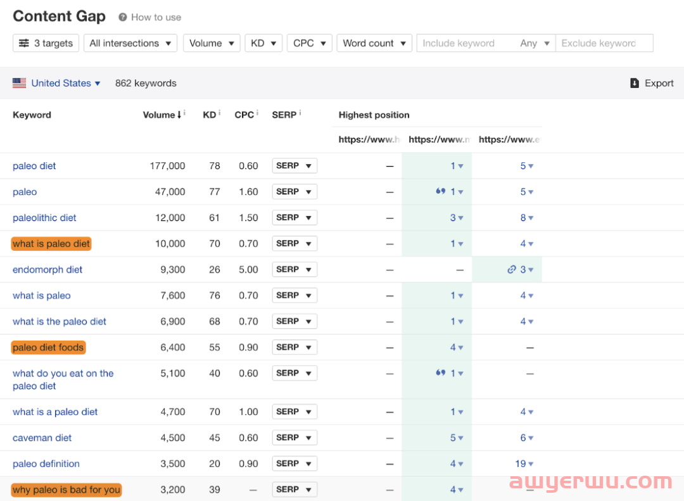Click the quote icon in 'what do you eat' row

[441, 372]
